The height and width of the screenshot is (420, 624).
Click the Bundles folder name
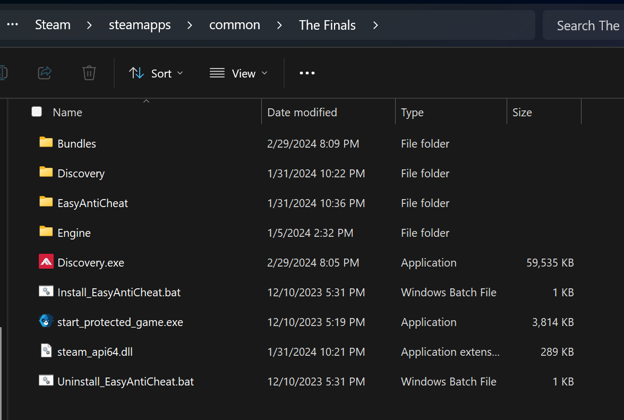click(77, 143)
